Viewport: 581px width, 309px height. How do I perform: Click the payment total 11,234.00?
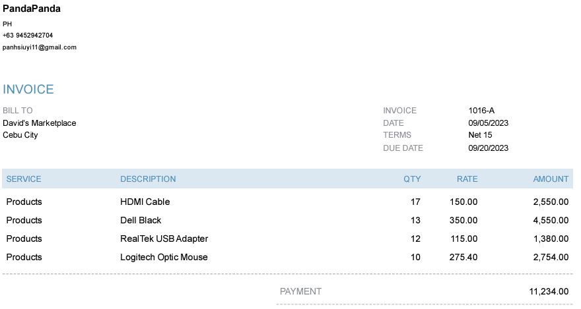point(549,291)
